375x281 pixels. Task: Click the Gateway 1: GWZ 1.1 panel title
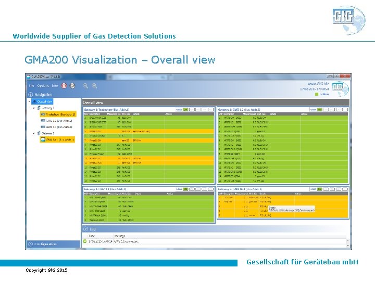click(105, 189)
